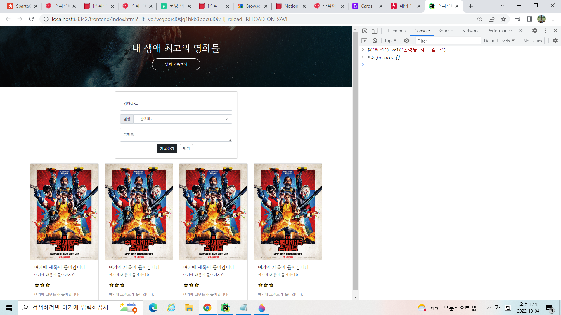Screen dimensions: 561x315
Task: Expand more DevTools tabs chevron
Action: tap(521, 31)
